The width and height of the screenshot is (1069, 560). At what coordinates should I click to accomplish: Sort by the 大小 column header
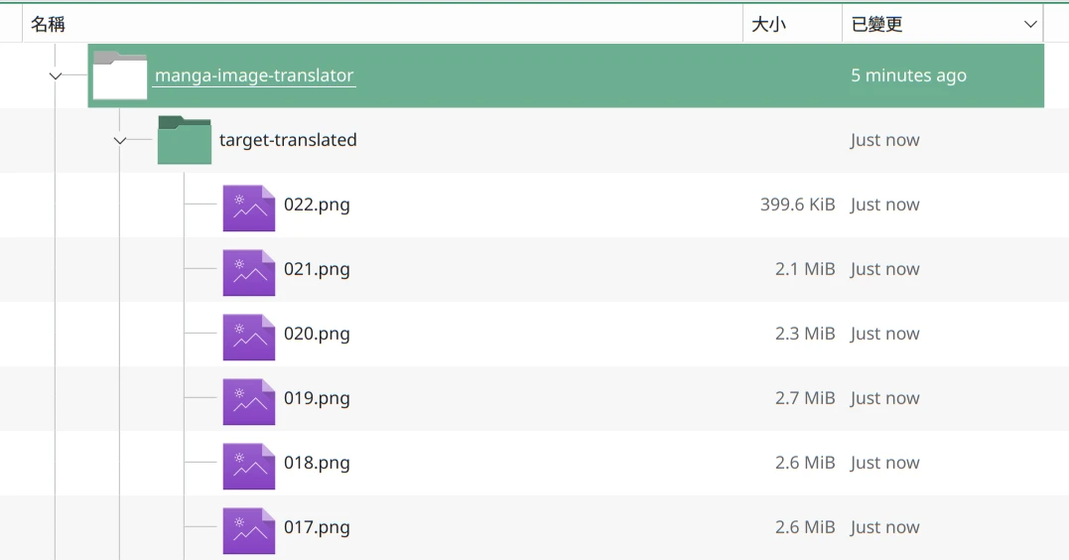tap(768, 25)
